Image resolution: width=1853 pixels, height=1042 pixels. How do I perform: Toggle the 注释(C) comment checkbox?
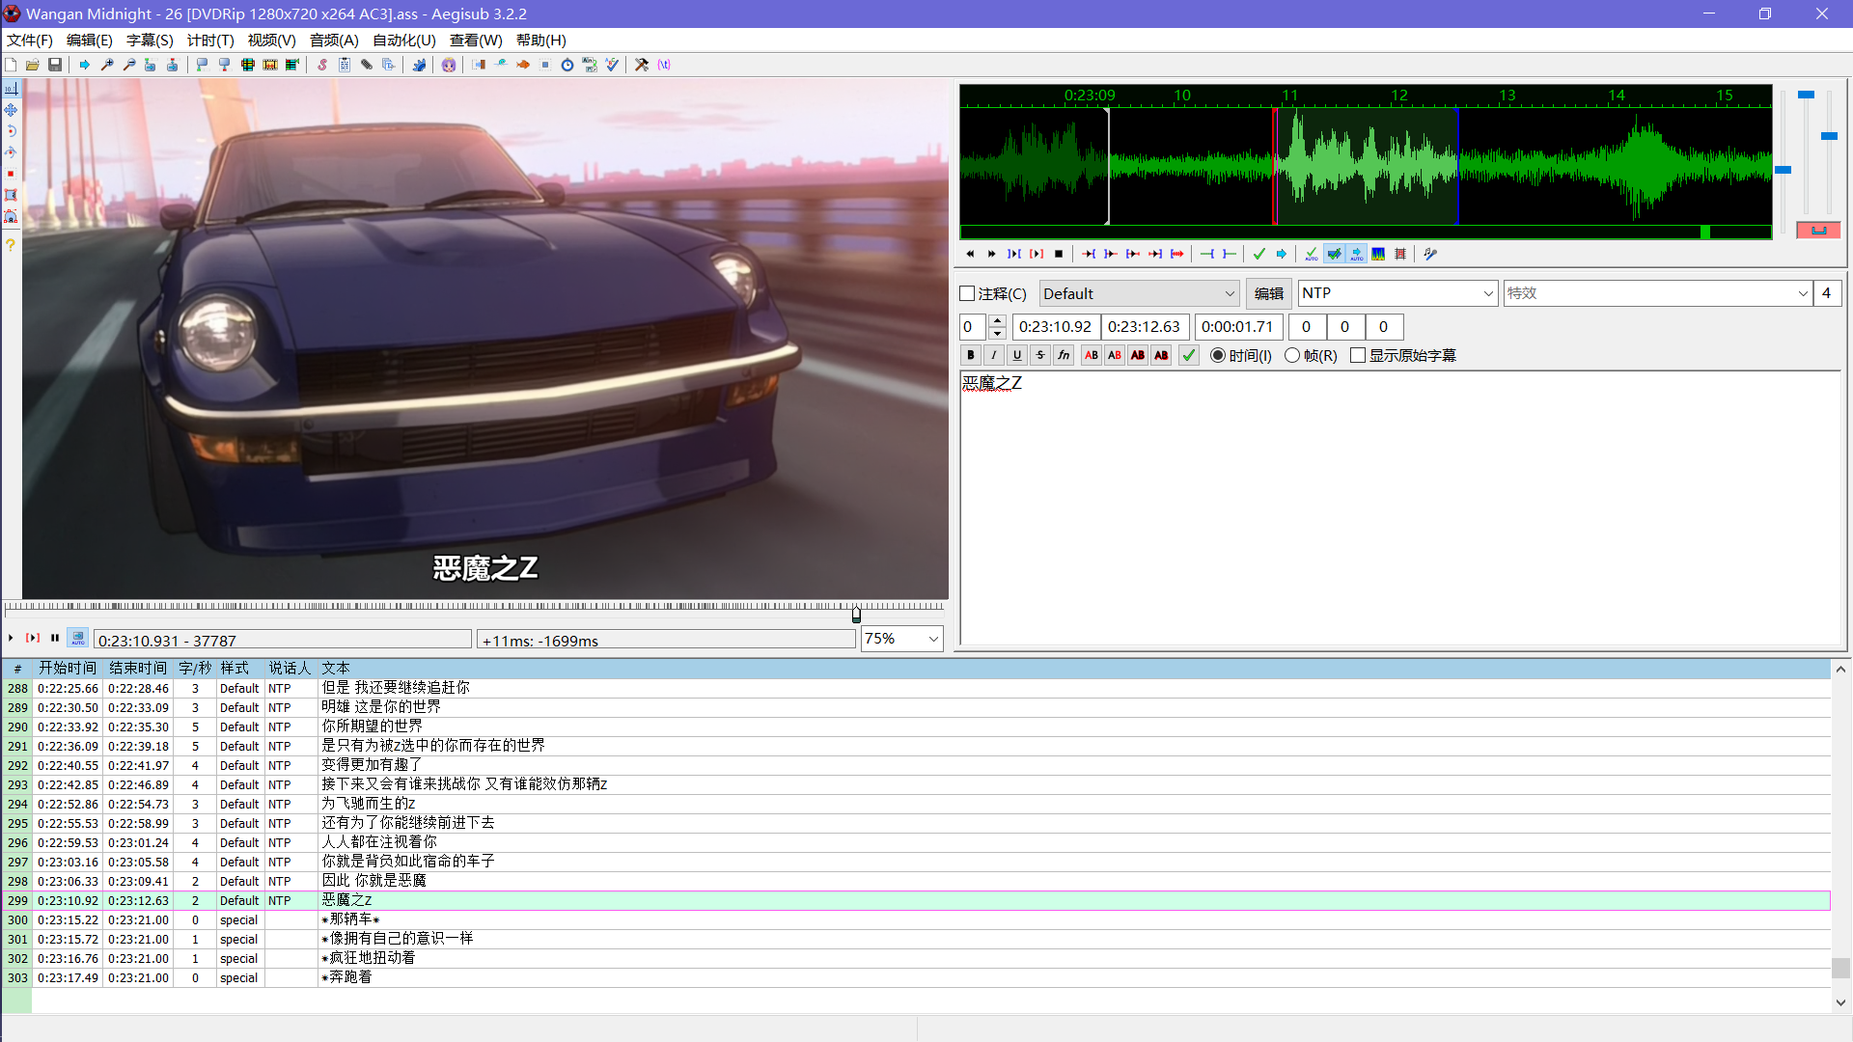tap(967, 293)
